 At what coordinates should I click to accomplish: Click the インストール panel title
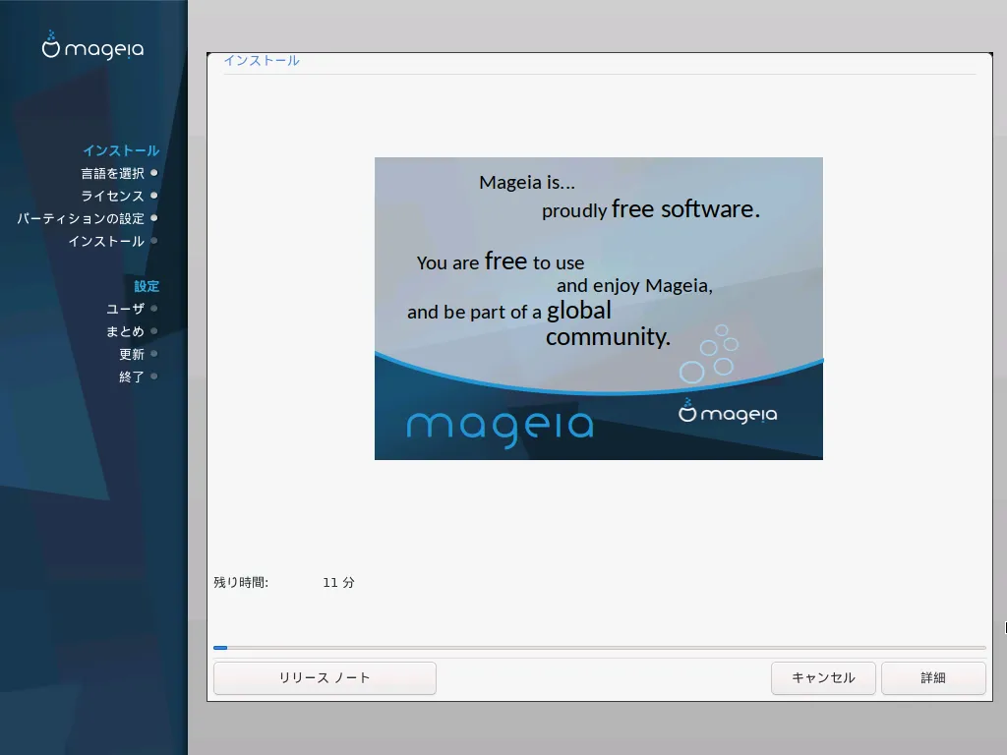pos(262,60)
